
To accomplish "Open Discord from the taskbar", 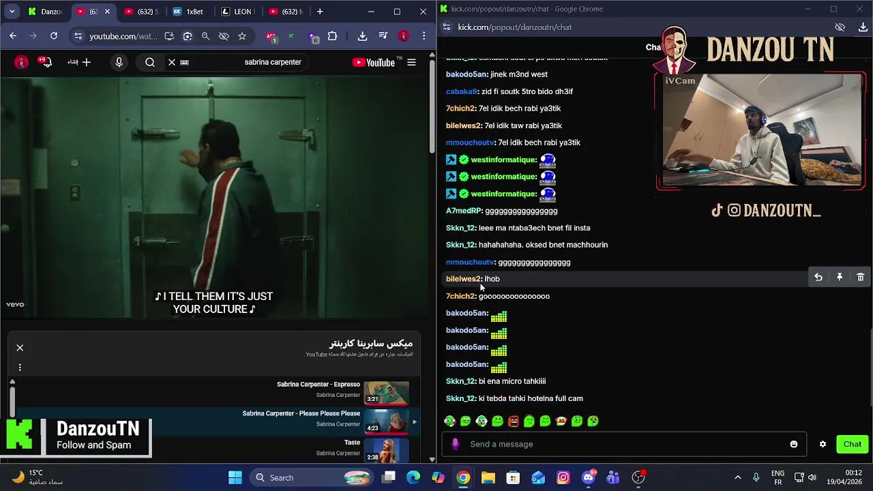I will click(x=589, y=477).
